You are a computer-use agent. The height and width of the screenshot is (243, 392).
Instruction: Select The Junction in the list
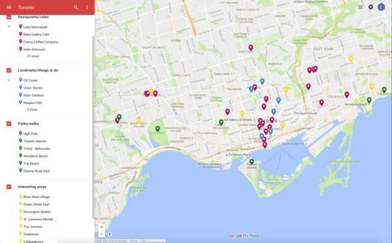[x=33, y=227]
